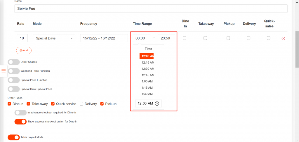Disable express checkout button for Dine-in

pyautogui.click(x=20, y=121)
